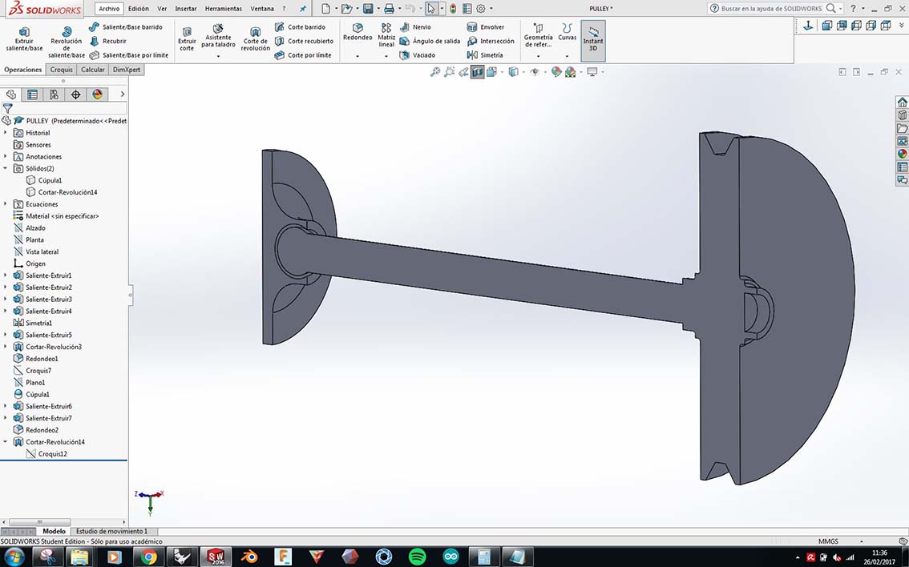Choose Saliente/Base barrido command
Image resolution: width=909 pixels, height=567 pixels.
tap(126, 27)
